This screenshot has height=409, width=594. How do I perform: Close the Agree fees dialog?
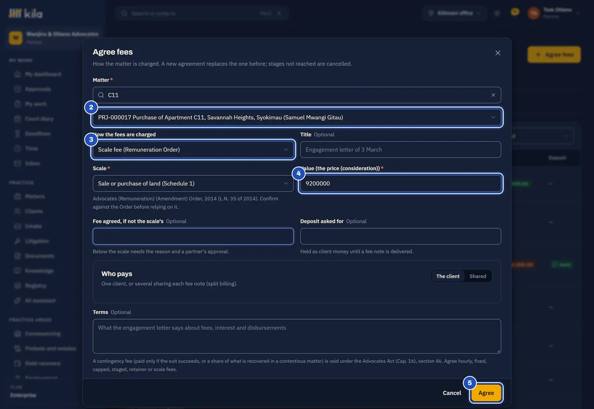pos(498,53)
